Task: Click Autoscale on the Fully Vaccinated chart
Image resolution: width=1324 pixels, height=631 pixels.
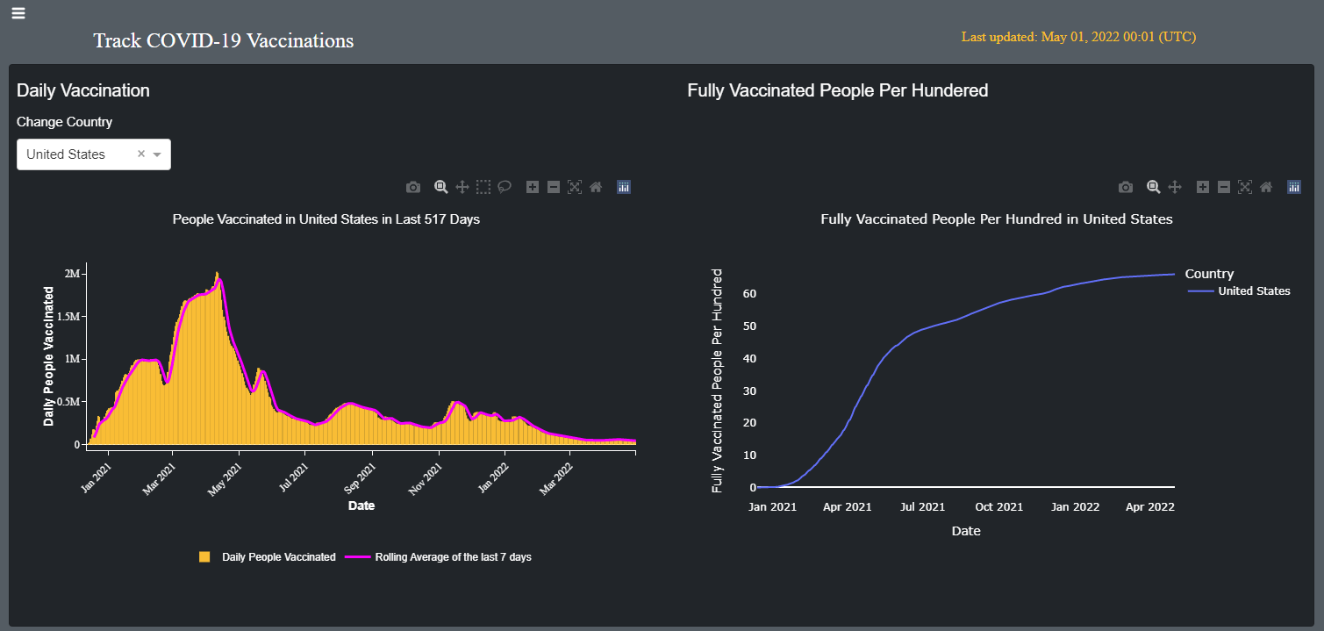Action: 1244,186
